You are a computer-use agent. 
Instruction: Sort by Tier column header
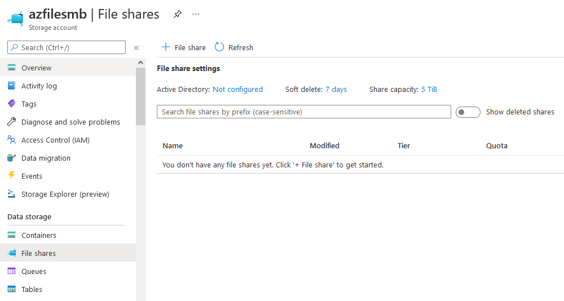(x=404, y=145)
